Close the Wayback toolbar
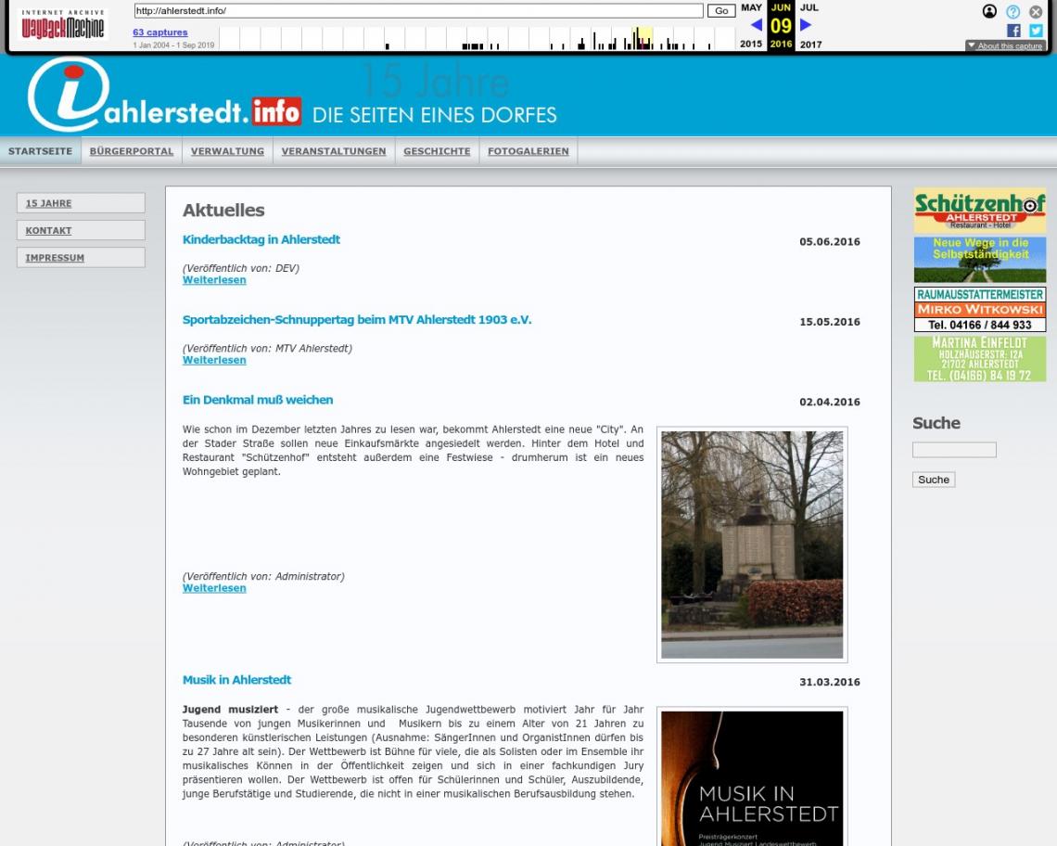Screen dimensions: 1057x846 [x=1036, y=11]
